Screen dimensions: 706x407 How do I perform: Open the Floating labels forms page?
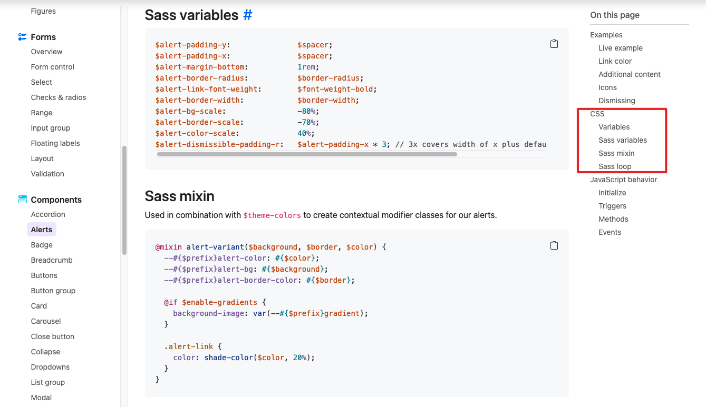55,143
